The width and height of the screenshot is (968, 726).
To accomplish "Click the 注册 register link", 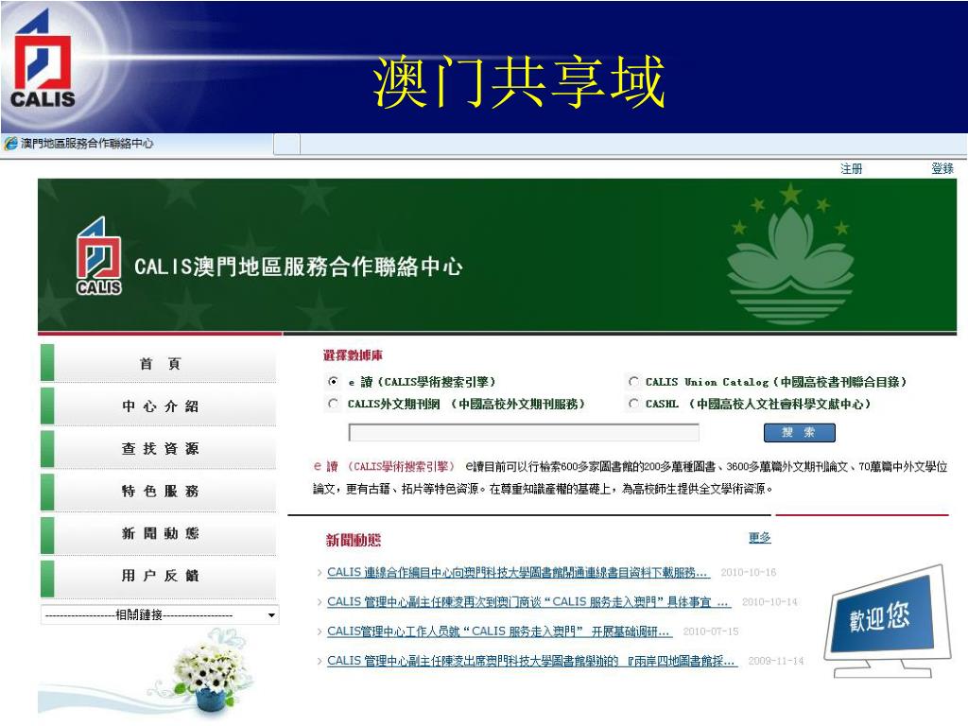I will (x=852, y=168).
